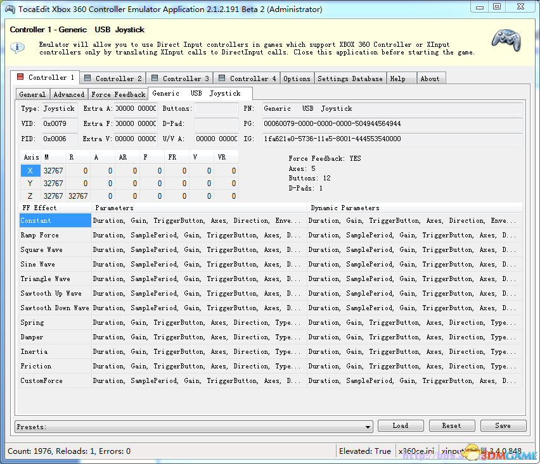Select the Ramp Force effect row

point(271,235)
